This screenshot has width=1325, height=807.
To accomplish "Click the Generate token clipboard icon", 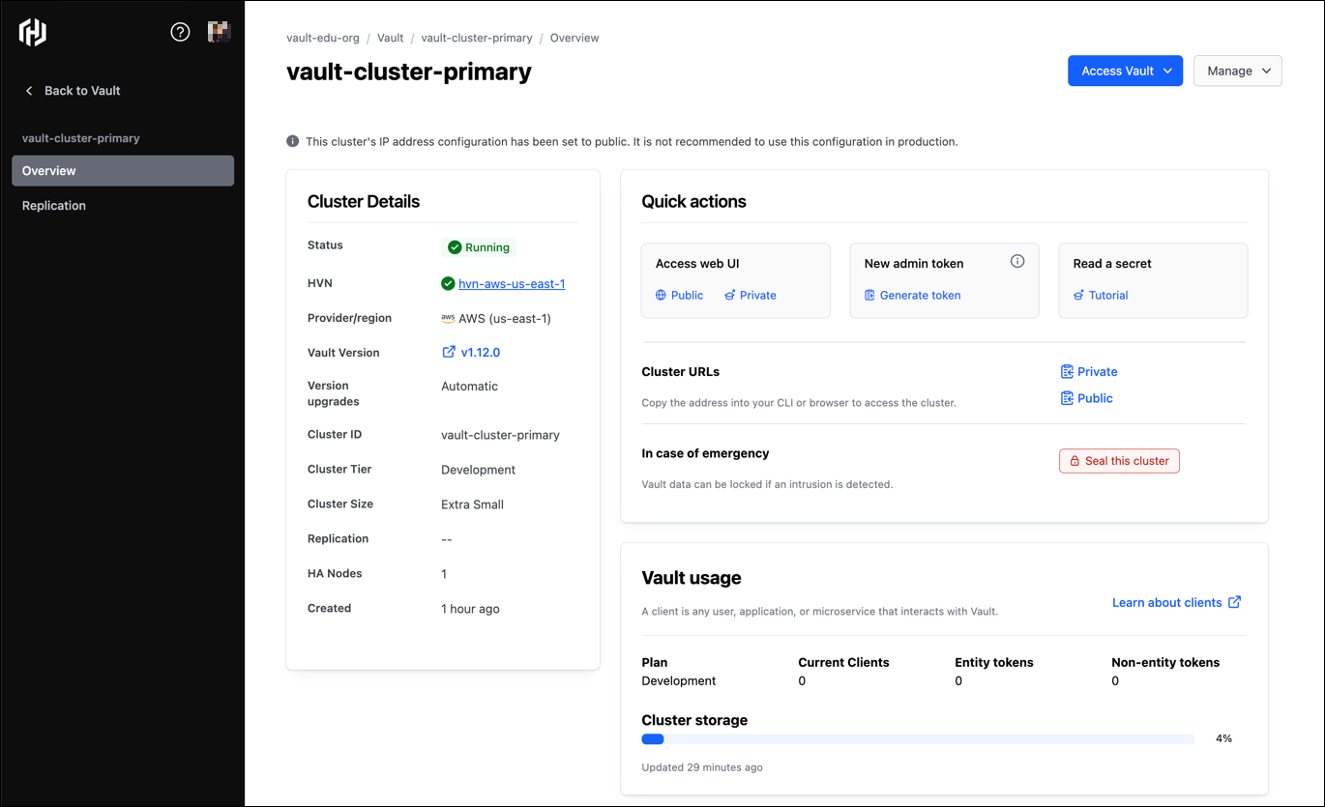I will point(869,296).
